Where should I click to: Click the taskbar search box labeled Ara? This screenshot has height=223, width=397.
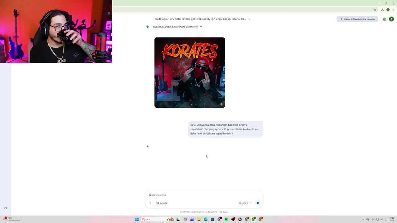coord(158,219)
